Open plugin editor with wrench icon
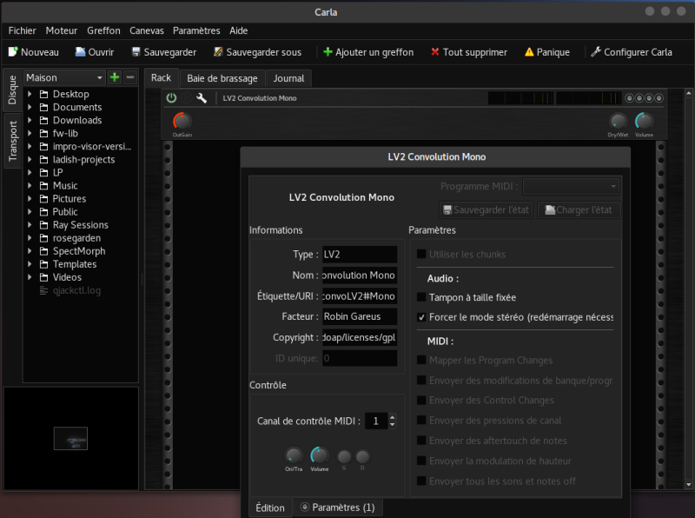The image size is (695, 518). pos(202,98)
